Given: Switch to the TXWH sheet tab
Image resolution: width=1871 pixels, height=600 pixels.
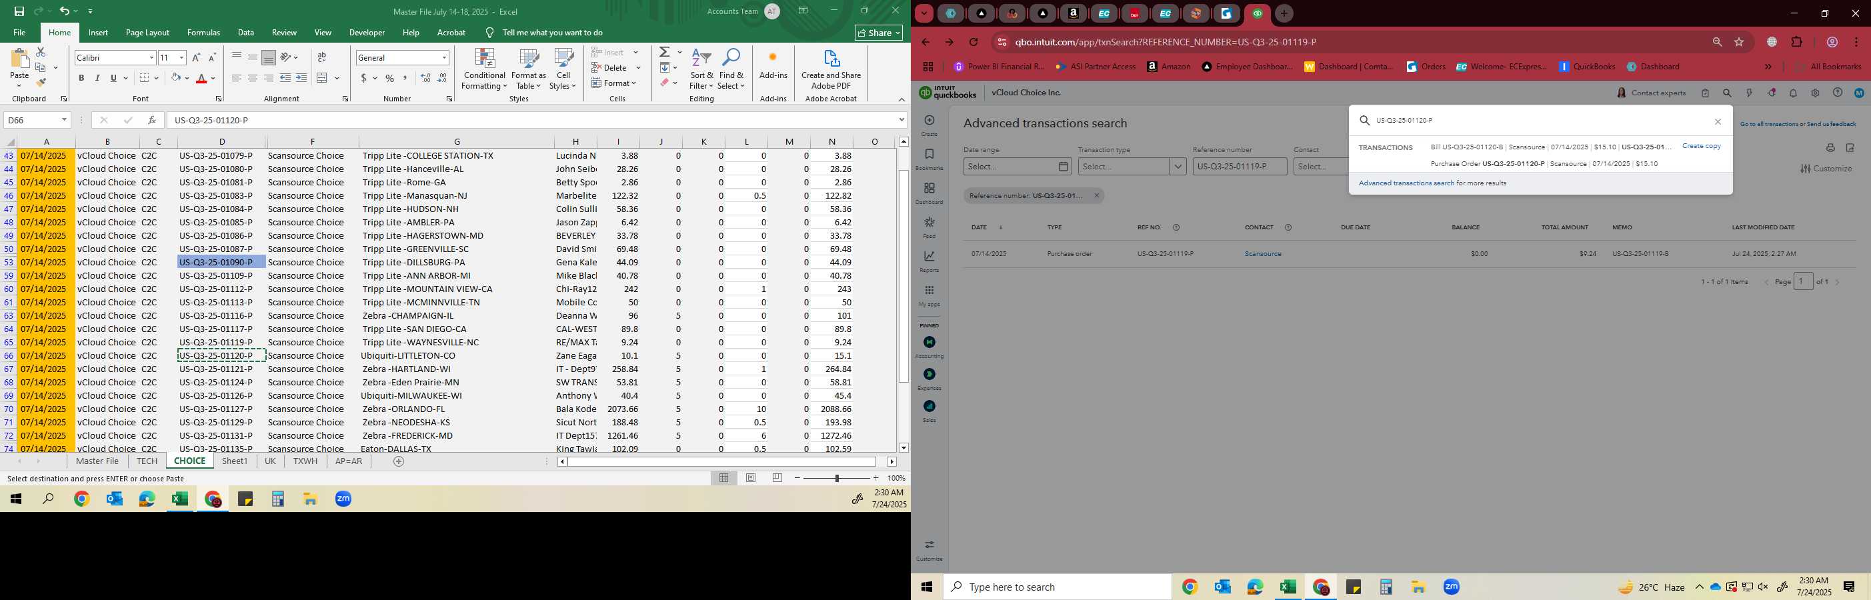Looking at the screenshot, I should [x=305, y=461].
